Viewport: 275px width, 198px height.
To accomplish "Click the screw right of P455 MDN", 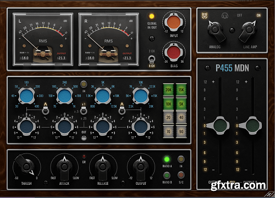I will click(x=258, y=68).
